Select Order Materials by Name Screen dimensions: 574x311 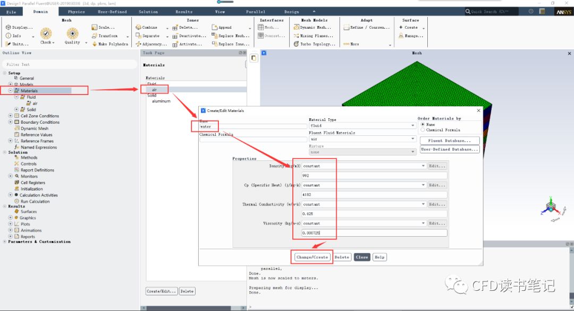point(423,125)
